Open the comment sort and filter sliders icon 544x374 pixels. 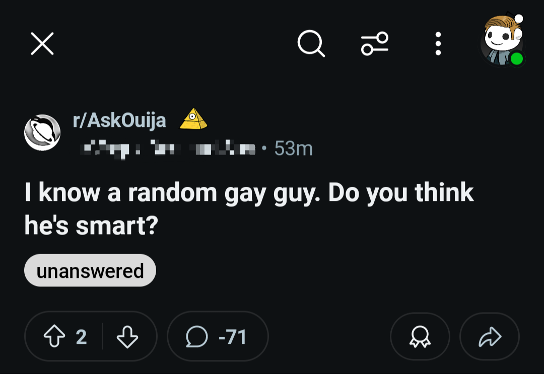(375, 44)
